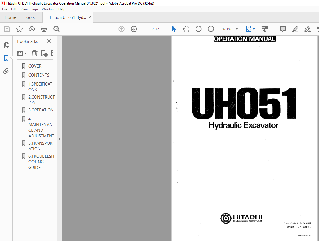Open the Help menu
The height and width of the screenshot is (241, 319).
click(62, 9)
